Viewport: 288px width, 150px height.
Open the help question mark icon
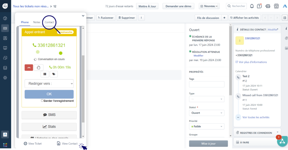coord(259,6)
